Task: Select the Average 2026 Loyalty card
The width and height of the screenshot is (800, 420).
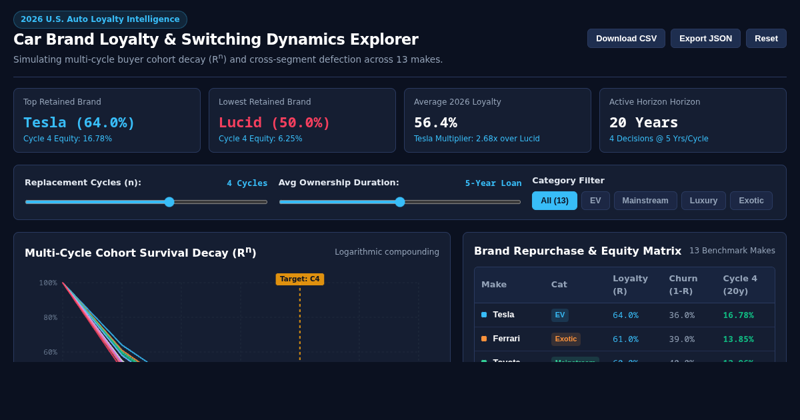Action: click(497, 121)
